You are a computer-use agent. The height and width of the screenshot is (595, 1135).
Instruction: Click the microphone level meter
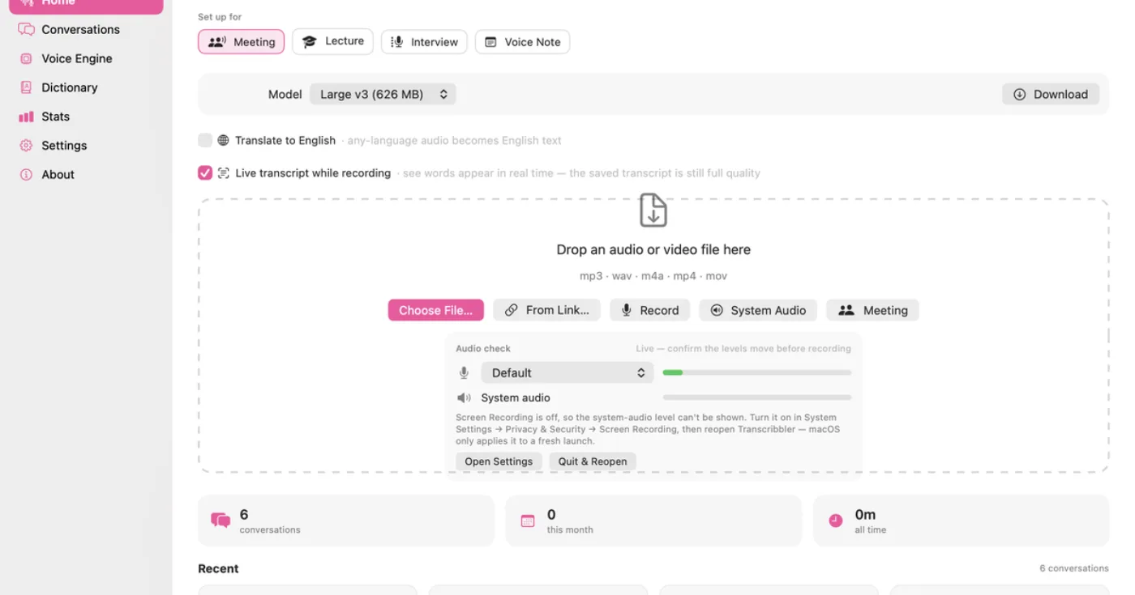click(757, 372)
